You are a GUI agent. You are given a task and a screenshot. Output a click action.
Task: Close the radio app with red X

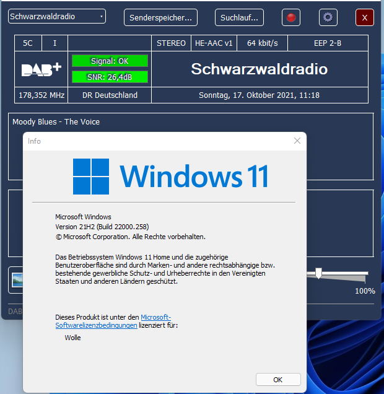[x=364, y=17]
